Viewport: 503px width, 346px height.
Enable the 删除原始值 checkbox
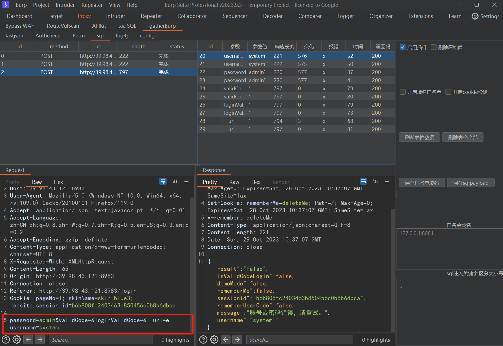click(434, 47)
